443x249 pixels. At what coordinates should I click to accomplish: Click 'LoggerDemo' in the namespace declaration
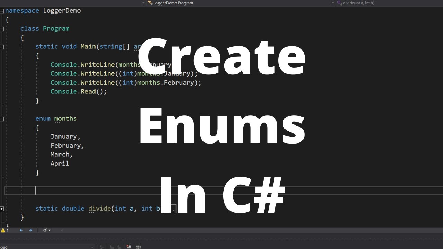[62, 11]
